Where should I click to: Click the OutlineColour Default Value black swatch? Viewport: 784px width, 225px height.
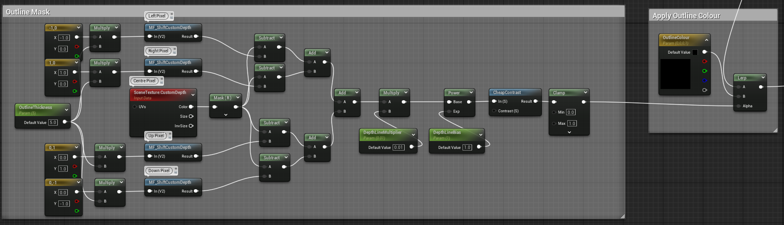695,52
